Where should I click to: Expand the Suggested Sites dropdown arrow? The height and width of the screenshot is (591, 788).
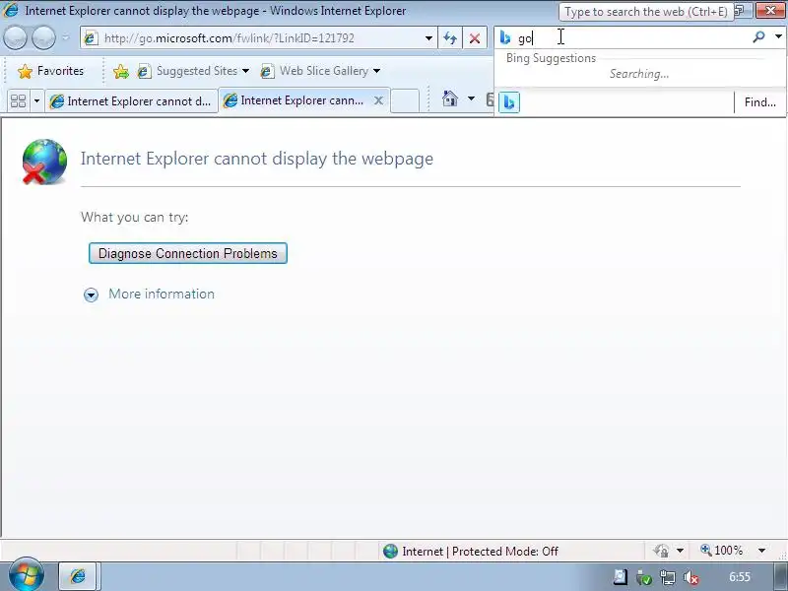click(x=245, y=71)
